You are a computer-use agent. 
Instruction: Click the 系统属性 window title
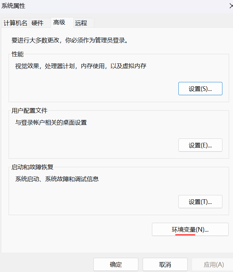(13, 6)
